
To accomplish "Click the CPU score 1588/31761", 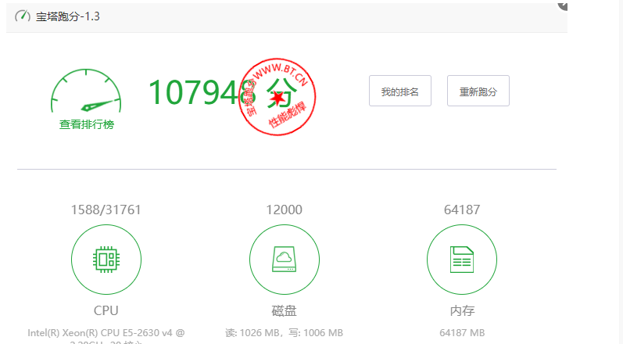I will [x=106, y=210].
